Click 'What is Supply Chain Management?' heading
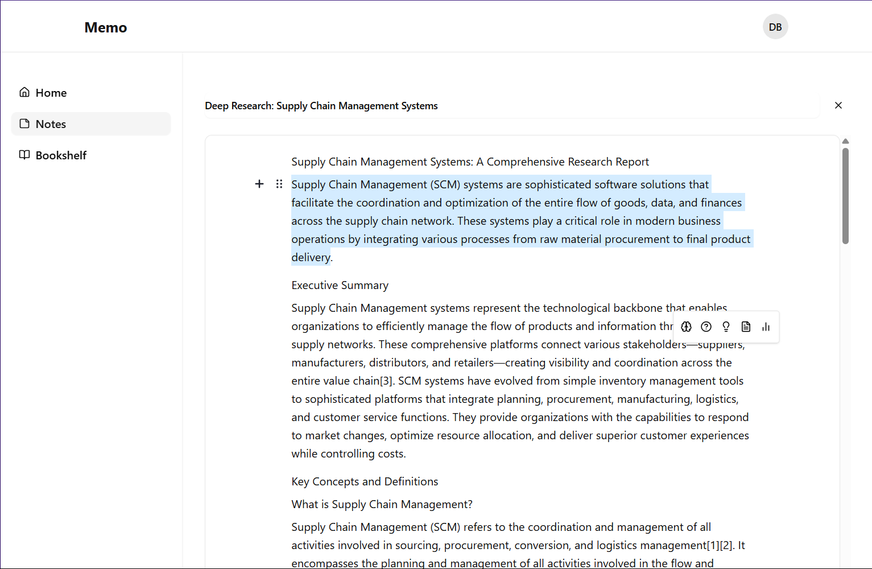 coord(382,505)
